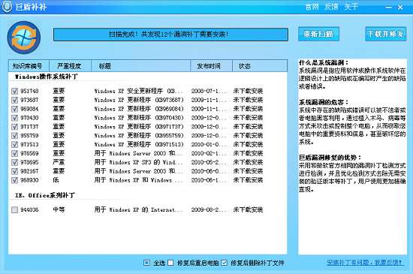Click the Windows XP SP3 title of 978695
The image size is (413, 274).
[x=139, y=162]
